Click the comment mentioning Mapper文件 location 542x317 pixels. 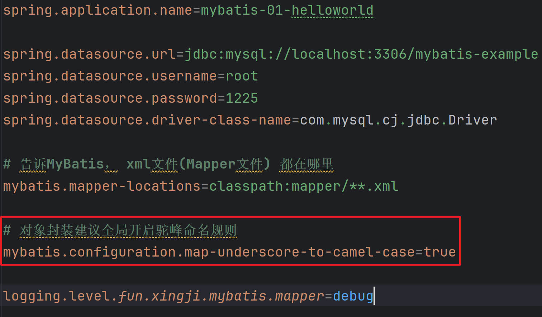click(168, 164)
